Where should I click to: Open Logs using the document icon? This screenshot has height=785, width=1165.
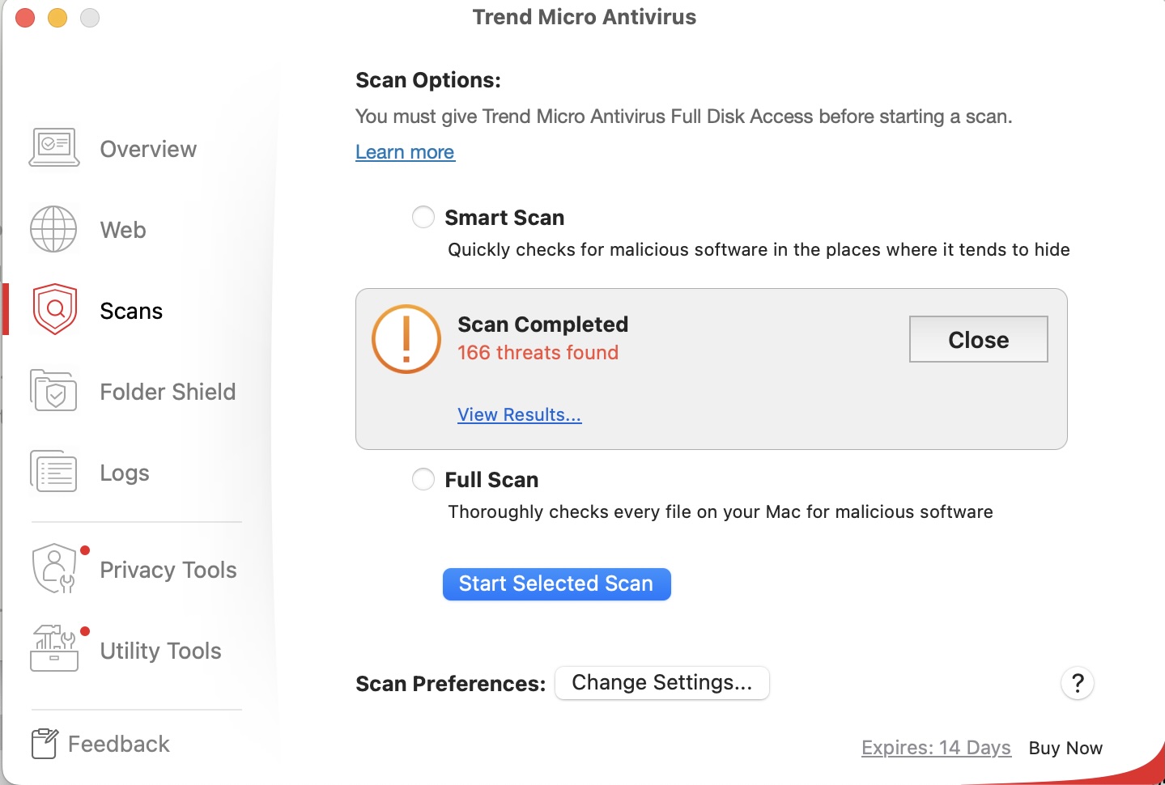pyautogui.click(x=53, y=470)
